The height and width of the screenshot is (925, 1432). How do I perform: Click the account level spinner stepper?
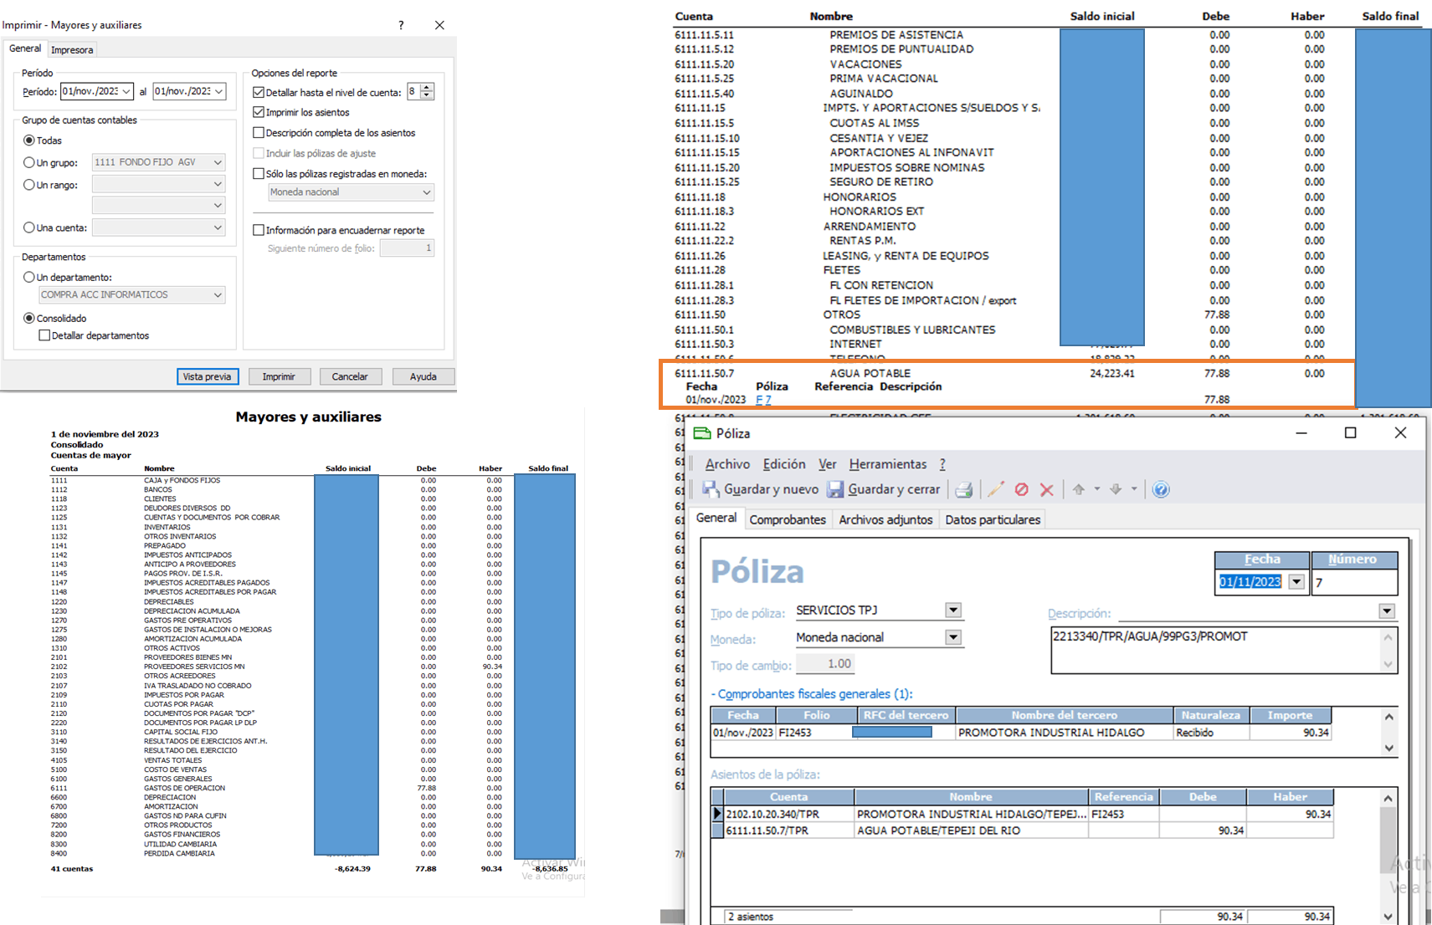pos(427,91)
